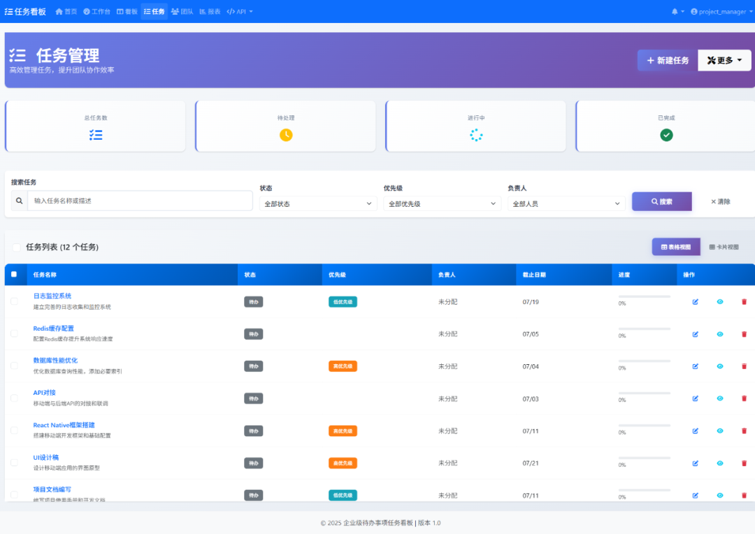755x534 pixels.
Task: Select the API对接 row checkbox
Action: tap(14, 398)
